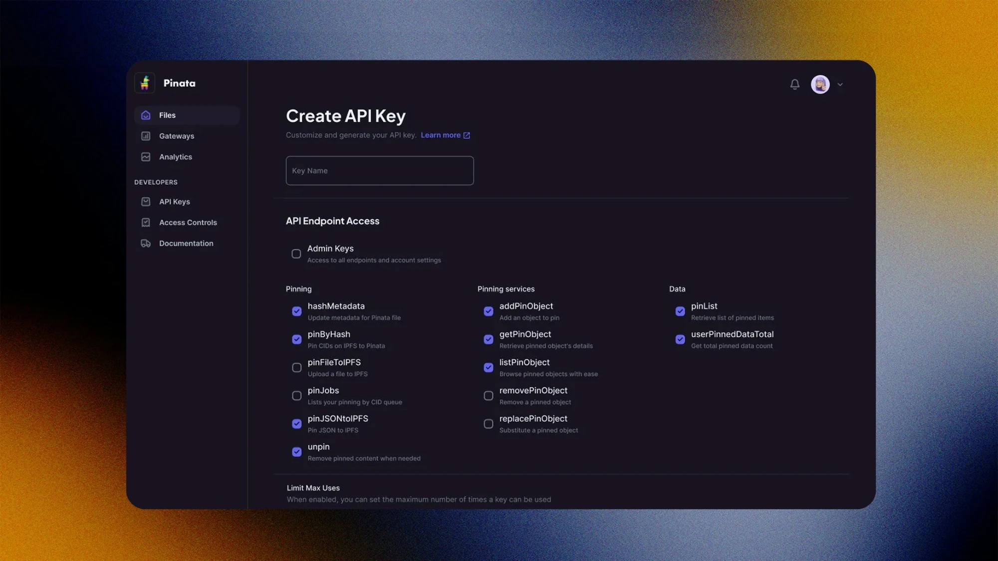Click the user profile avatar
This screenshot has width=998, height=561.
click(820, 84)
